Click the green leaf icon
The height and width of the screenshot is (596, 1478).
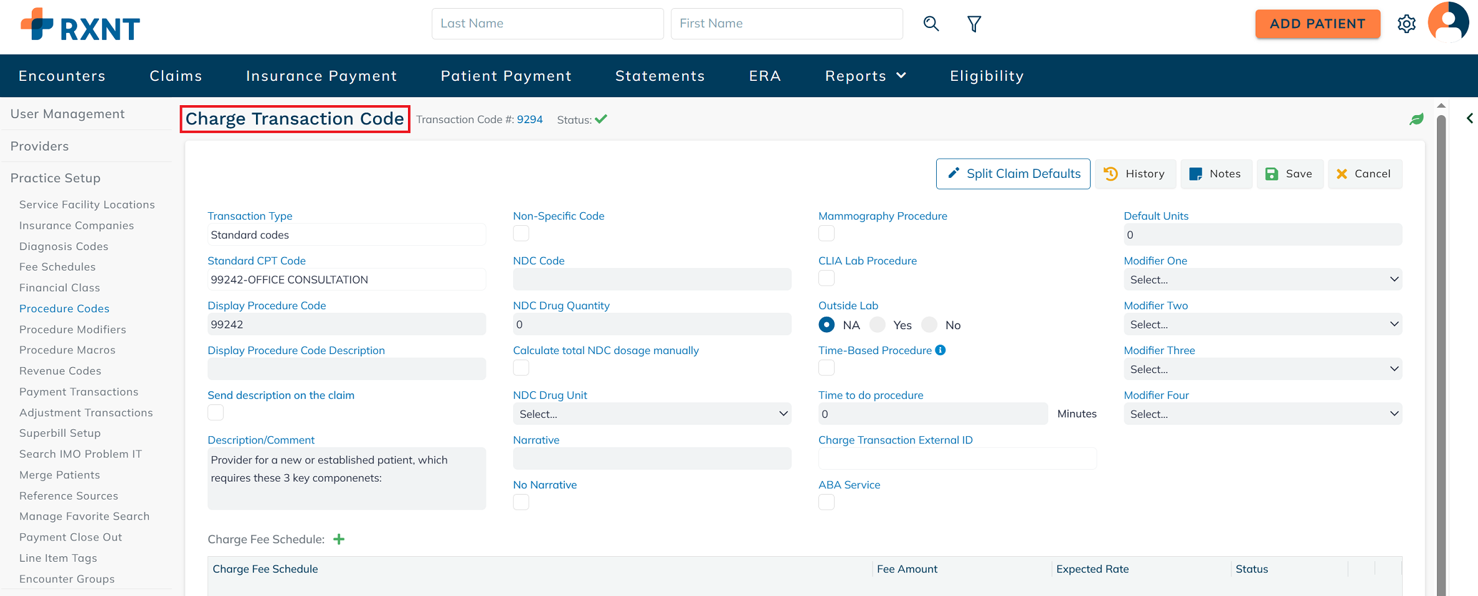tap(1416, 119)
